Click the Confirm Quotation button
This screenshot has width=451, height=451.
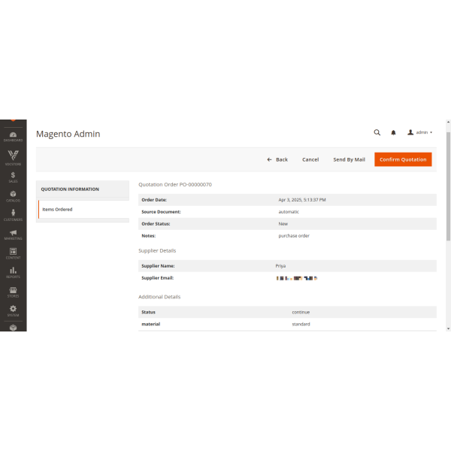tap(403, 159)
